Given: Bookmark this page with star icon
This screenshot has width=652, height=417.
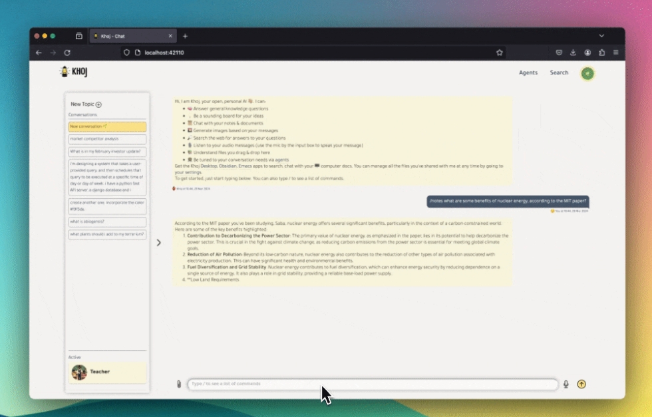Looking at the screenshot, I should coord(499,53).
